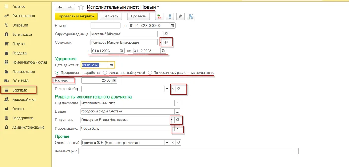349x167 pixels.
Task: Add document to favorites with star icon
Action: (81, 7)
